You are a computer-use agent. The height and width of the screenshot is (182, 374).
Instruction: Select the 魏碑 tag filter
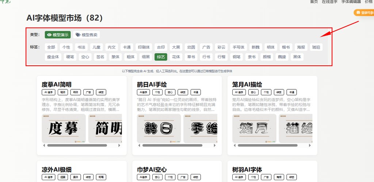(282, 57)
